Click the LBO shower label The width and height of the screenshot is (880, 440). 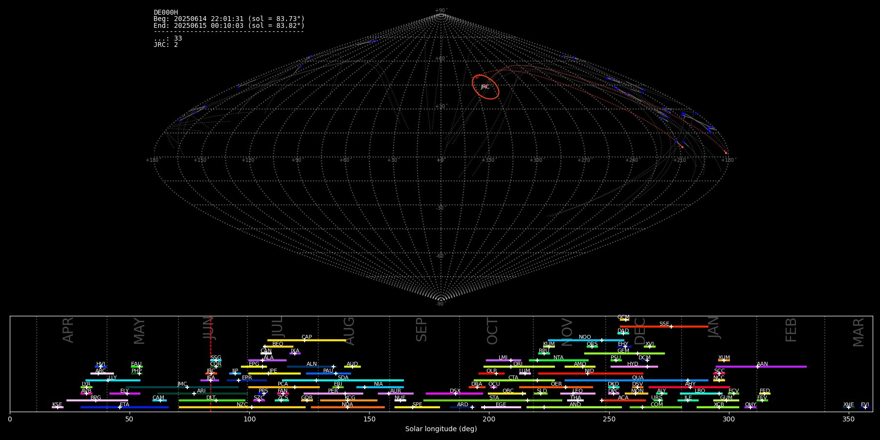[x=700, y=391]
